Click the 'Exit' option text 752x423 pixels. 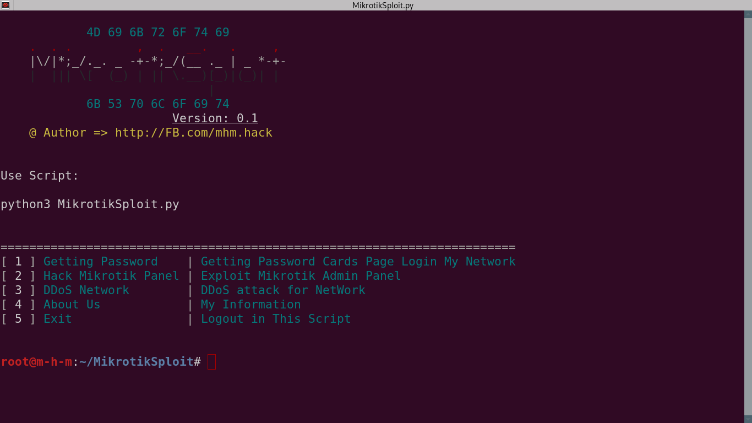pos(58,319)
